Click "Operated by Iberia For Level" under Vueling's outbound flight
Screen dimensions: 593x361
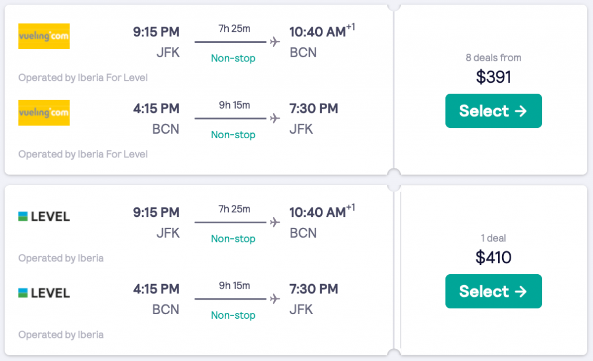83,78
